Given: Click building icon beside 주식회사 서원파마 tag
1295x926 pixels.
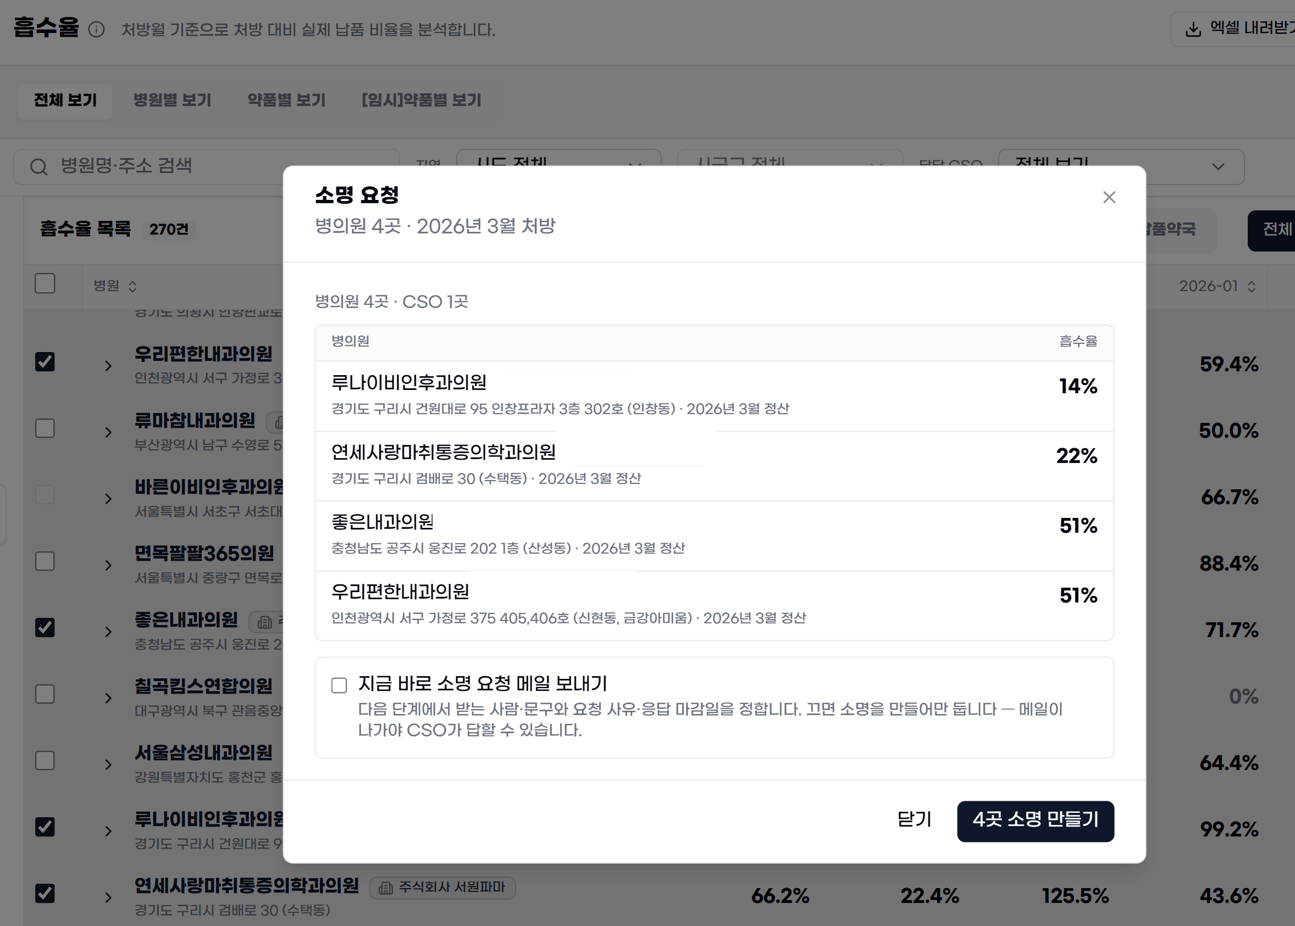Looking at the screenshot, I should click(386, 888).
